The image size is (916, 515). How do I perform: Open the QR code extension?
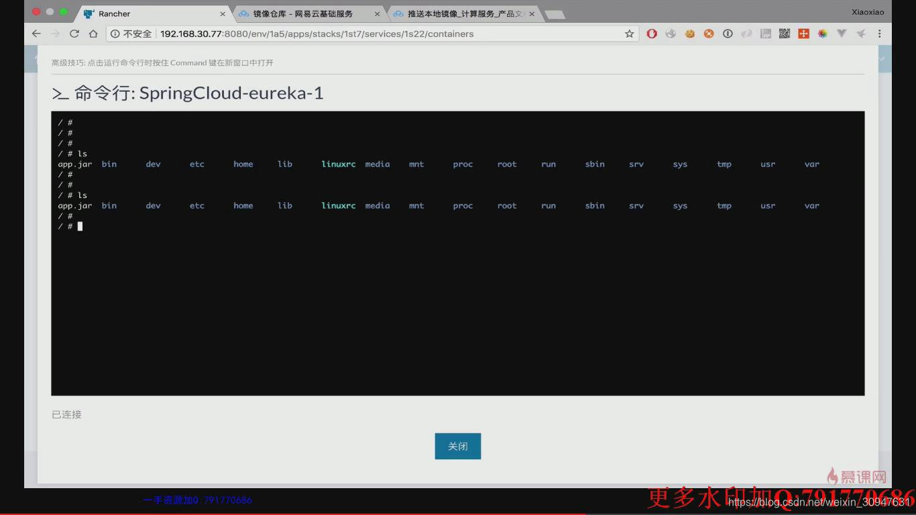(785, 34)
